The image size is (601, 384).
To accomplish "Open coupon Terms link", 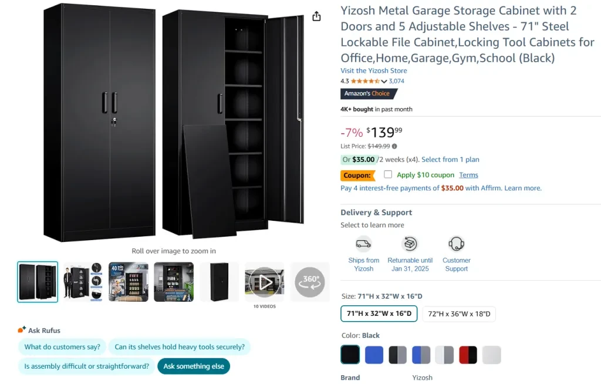I will click(468, 175).
